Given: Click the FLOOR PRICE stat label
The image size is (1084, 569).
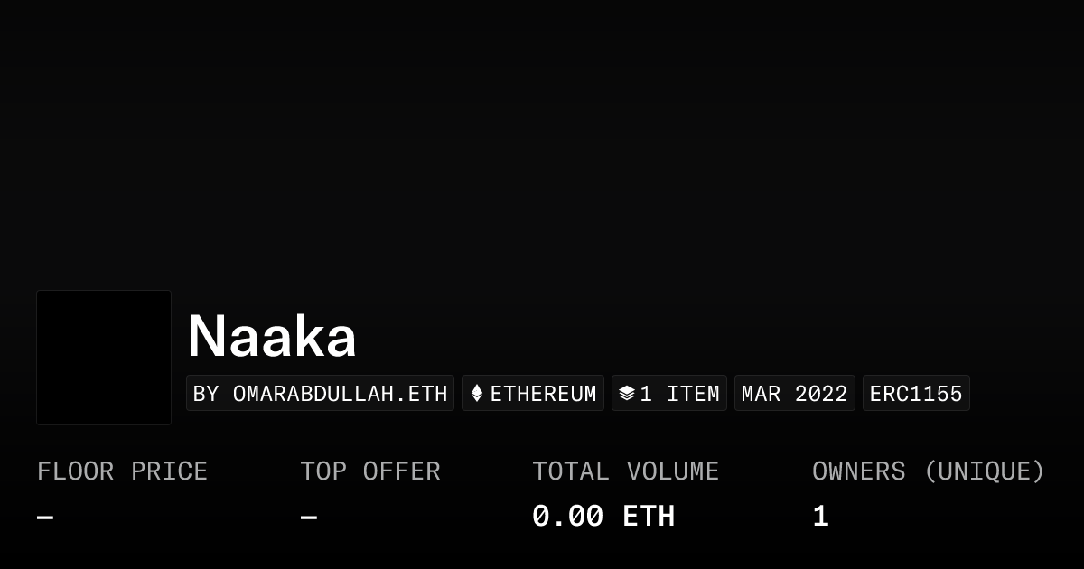Looking at the screenshot, I should tap(122, 471).
